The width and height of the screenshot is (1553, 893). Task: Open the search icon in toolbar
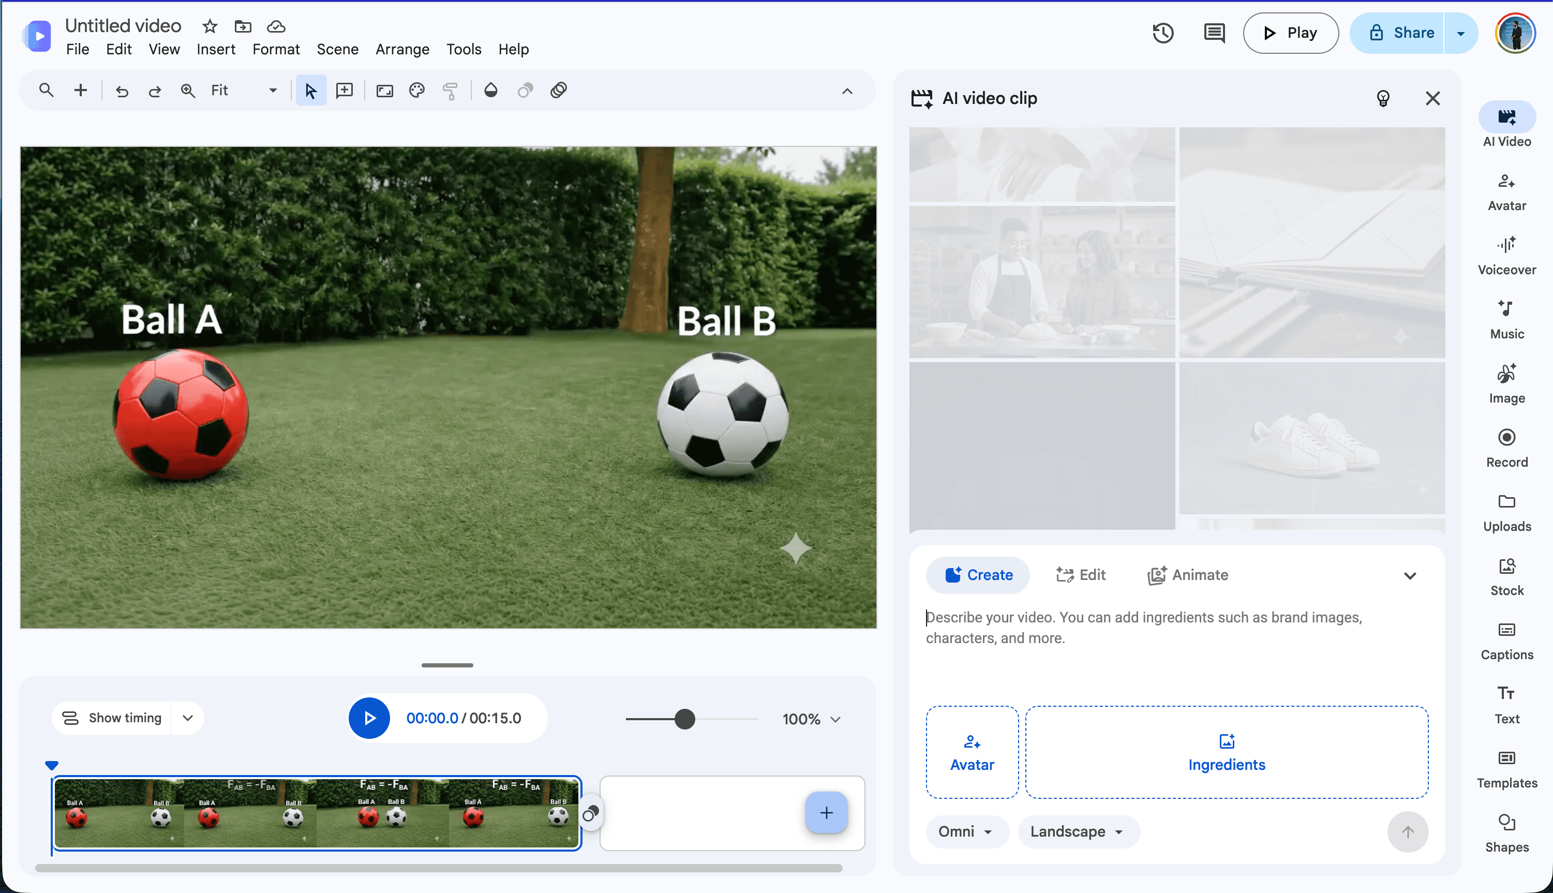(x=46, y=91)
